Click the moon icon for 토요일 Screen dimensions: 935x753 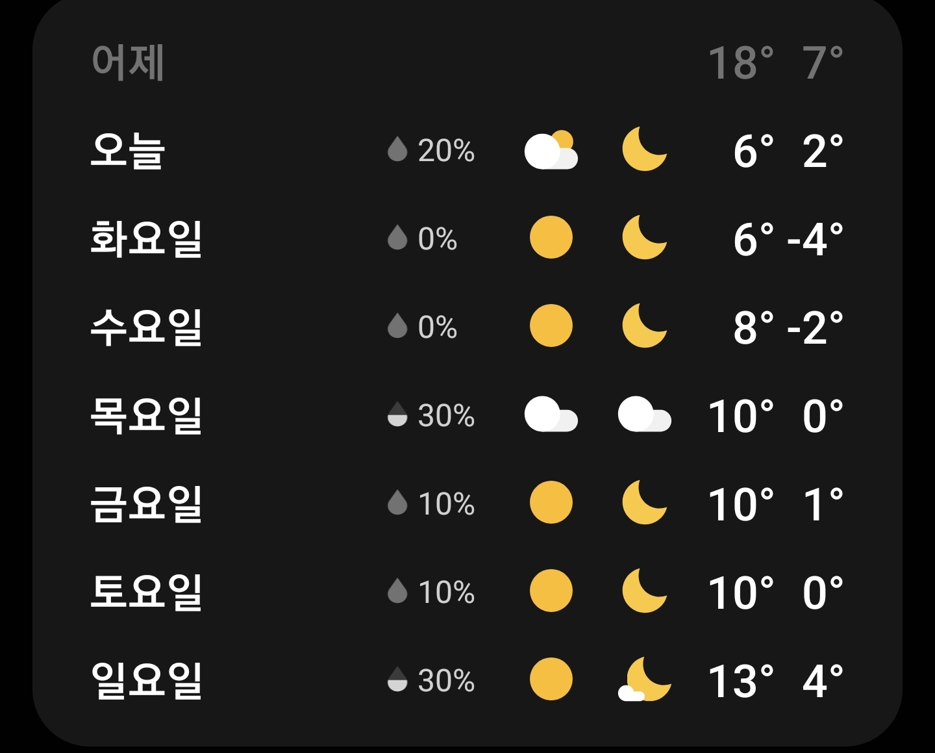(x=643, y=591)
